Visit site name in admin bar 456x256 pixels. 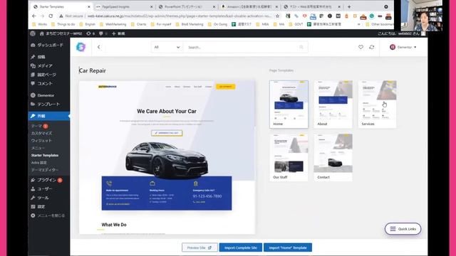point(61,33)
